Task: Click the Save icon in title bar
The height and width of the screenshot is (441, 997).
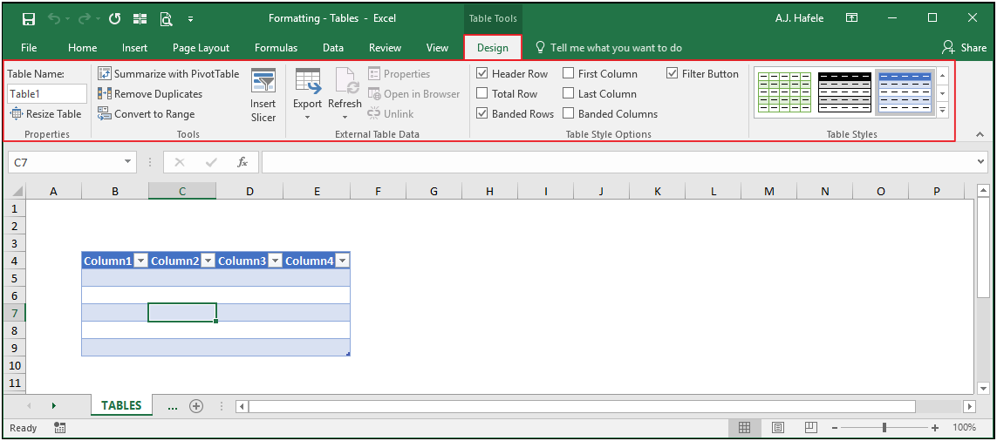Action: (29, 18)
